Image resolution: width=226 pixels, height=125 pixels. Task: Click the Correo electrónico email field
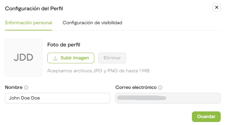(168, 98)
